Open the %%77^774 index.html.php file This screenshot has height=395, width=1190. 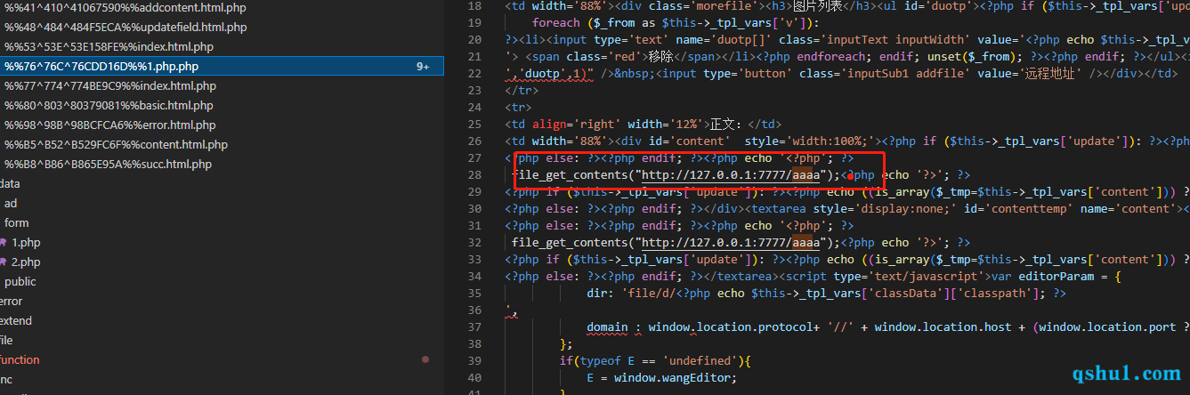(x=110, y=85)
